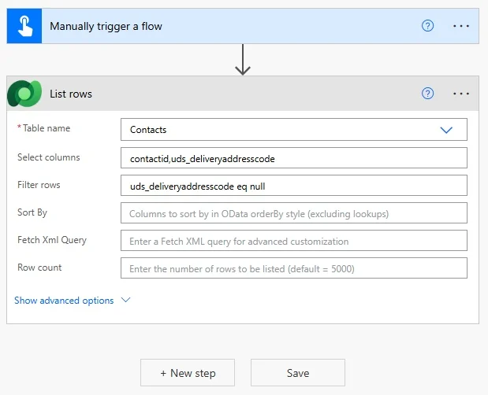Screen dimensions: 488x395
Task: Open help for Manually trigger a flow
Action: pos(427,26)
